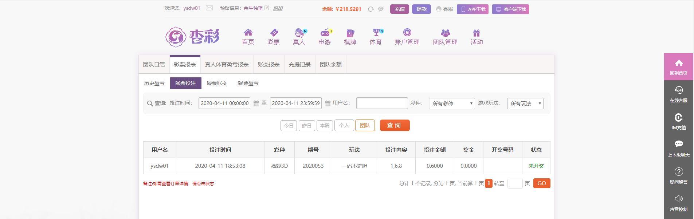The width and height of the screenshot is (694, 219).
Task: Open the 体育 sports trophy nav icon
Action: click(x=376, y=37)
